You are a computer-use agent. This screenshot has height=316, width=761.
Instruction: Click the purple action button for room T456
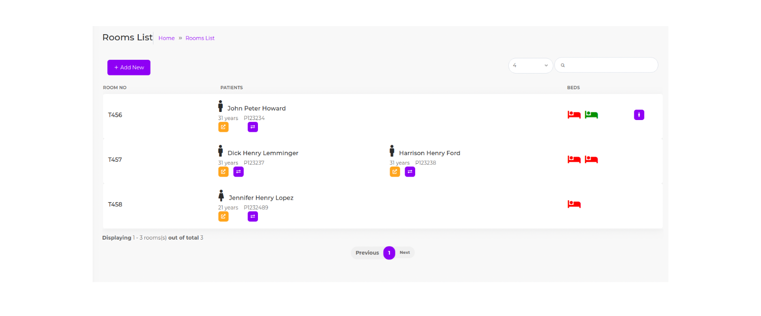639,115
